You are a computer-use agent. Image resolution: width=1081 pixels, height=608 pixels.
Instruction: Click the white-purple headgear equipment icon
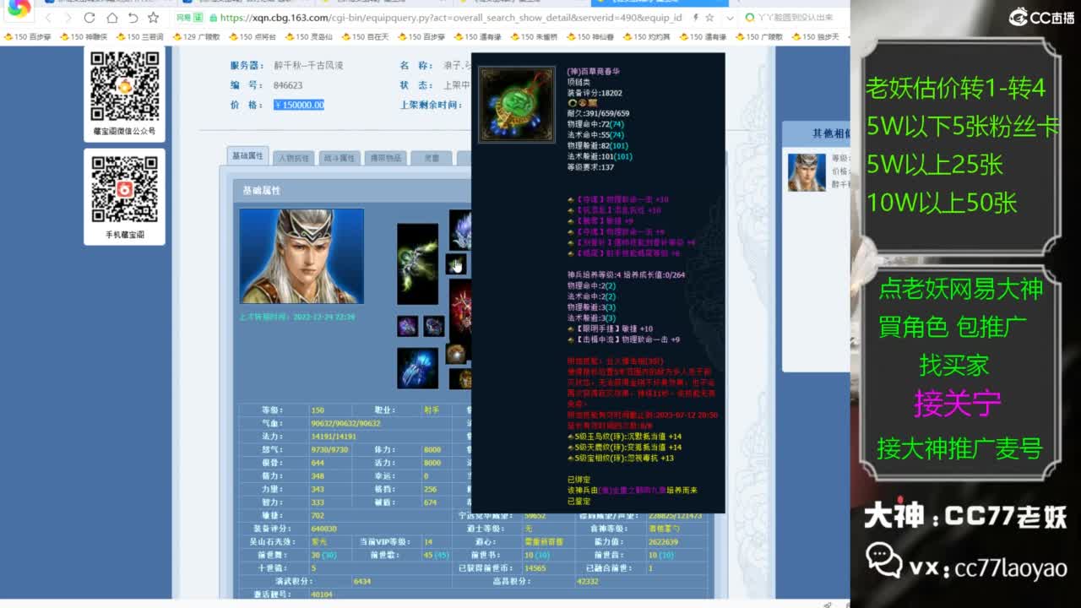(461, 230)
